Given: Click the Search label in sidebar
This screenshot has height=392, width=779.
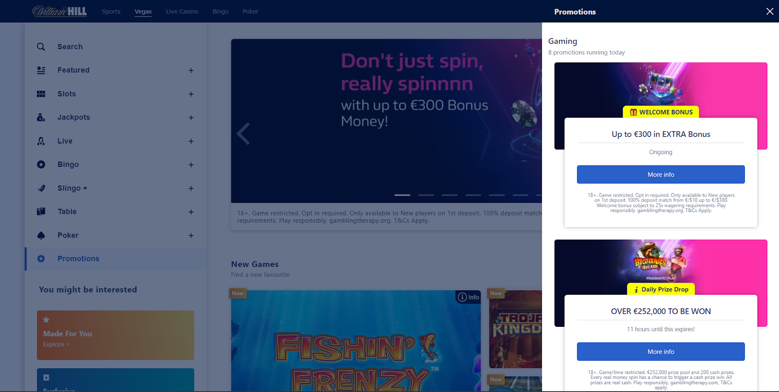Looking at the screenshot, I should 70,47.
